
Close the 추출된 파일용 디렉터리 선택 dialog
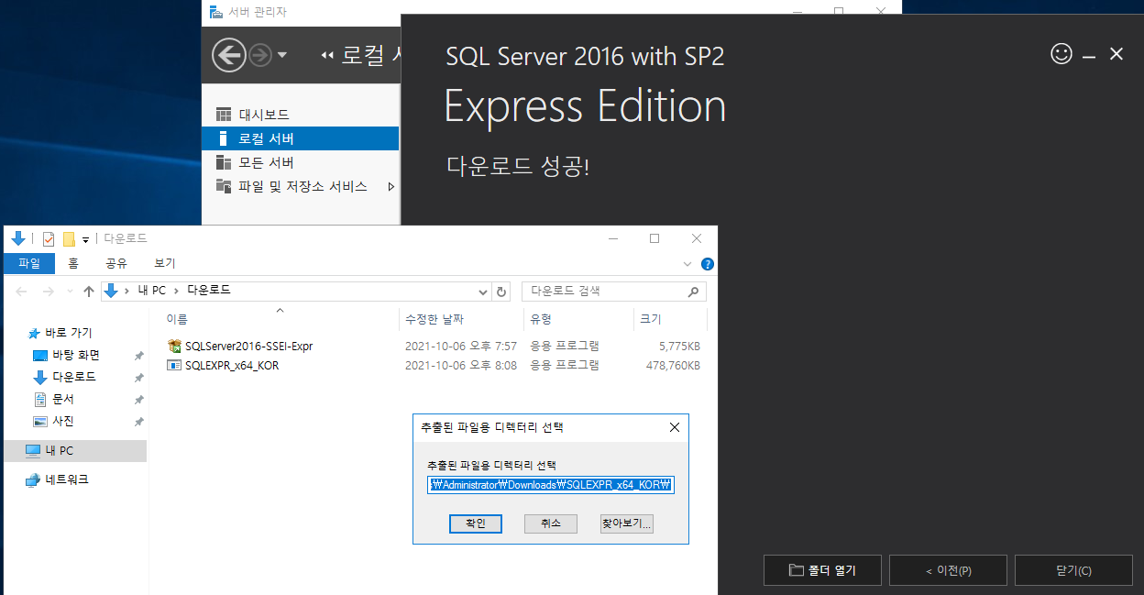pyautogui.click(x=675, y=427)
